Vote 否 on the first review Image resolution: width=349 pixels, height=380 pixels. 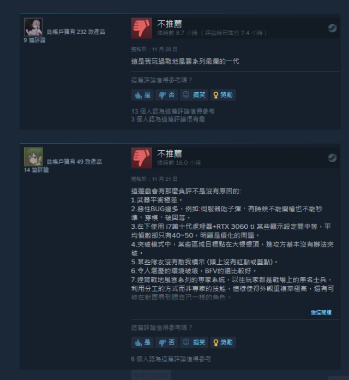pyautogui.click(x=166, y=95)
